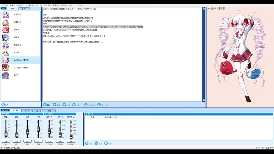This screenshot has width=274, height=154.
Task: Choose the 音街ウナ voice avatar
Action: click(x=5, y=75)
